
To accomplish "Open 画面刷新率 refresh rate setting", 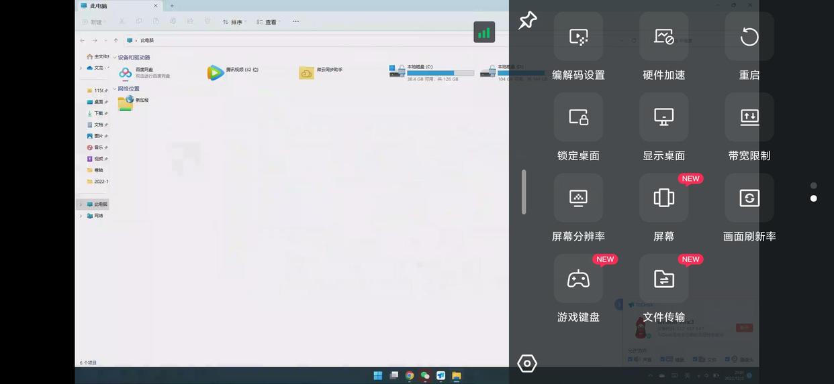I will (749, 198).
